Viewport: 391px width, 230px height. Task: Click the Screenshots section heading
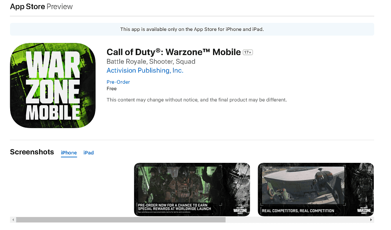32,152
